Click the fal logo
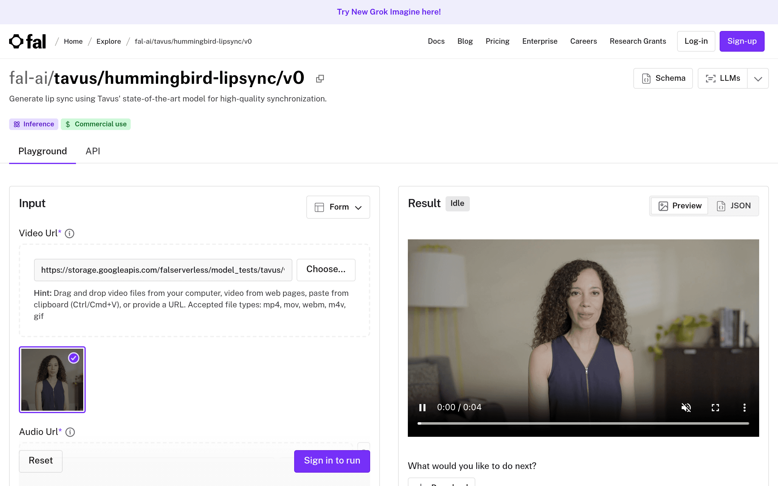778x486 pixels. click(28, 41)
